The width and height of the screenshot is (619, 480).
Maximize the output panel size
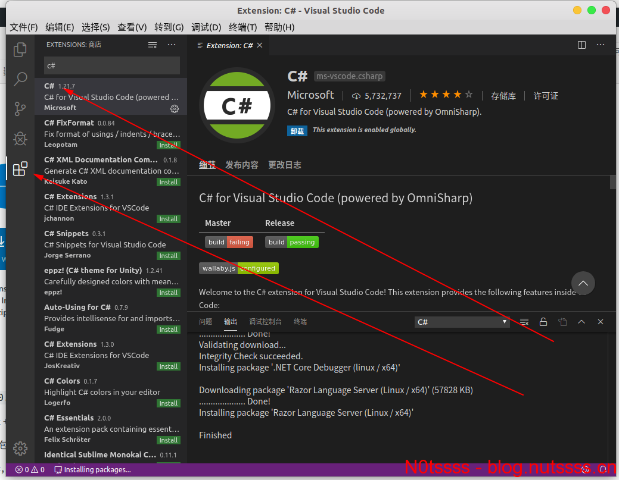coord(581,322)
